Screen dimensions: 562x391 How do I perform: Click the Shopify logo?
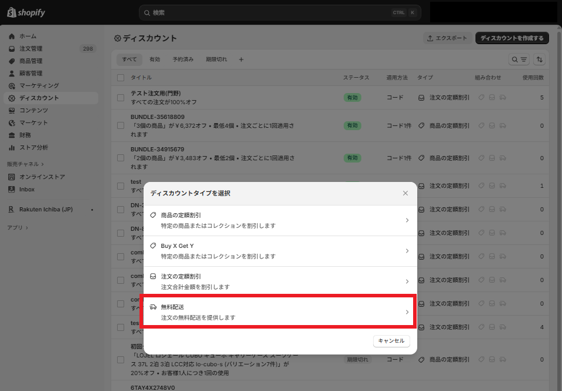(26, 12)
